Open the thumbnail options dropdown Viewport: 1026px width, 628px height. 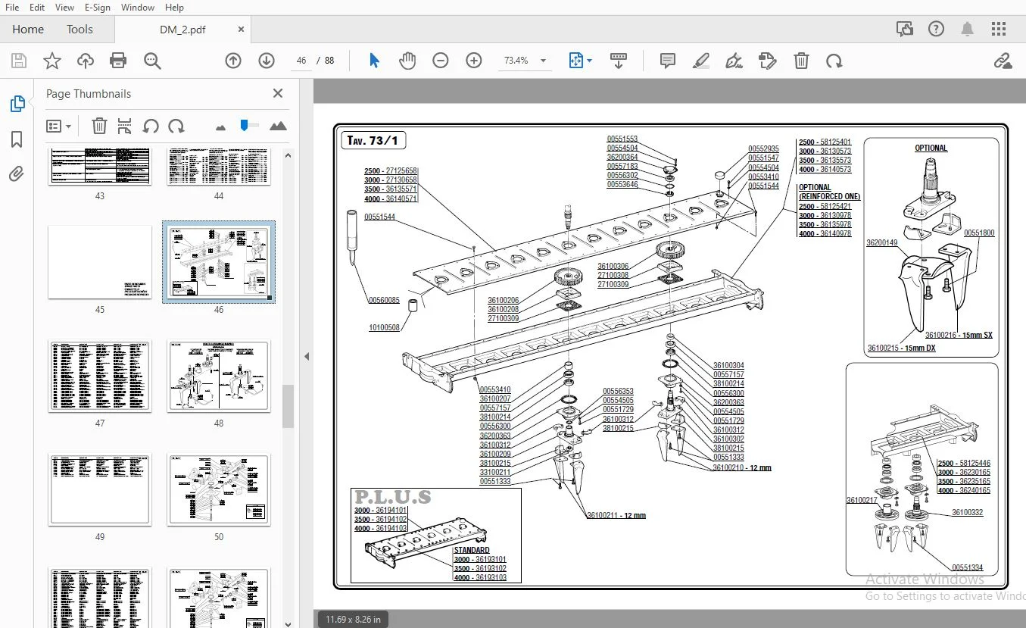coord(58,126)
